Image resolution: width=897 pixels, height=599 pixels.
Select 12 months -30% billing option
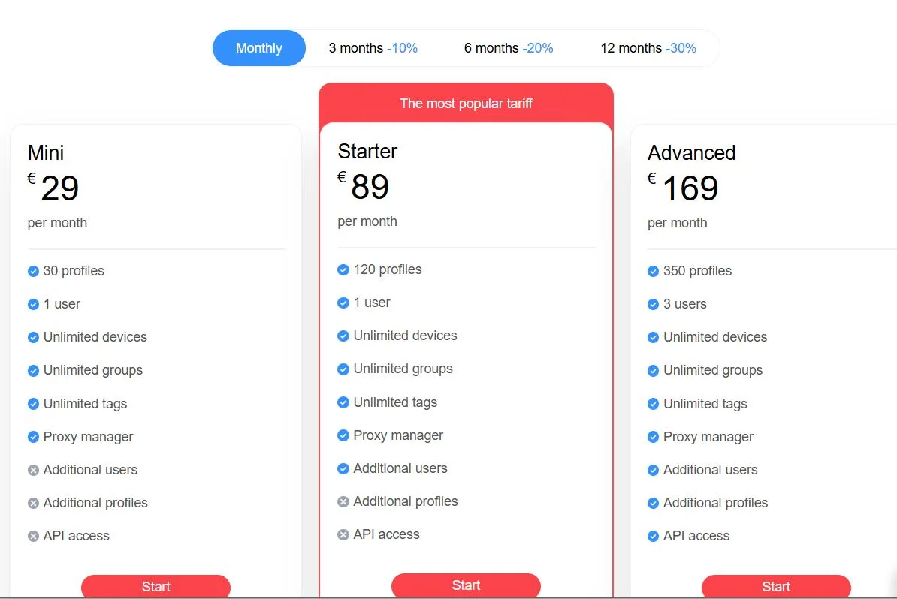point(648,48)
